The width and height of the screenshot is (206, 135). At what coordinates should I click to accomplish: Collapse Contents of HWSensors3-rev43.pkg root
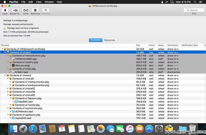2,49
